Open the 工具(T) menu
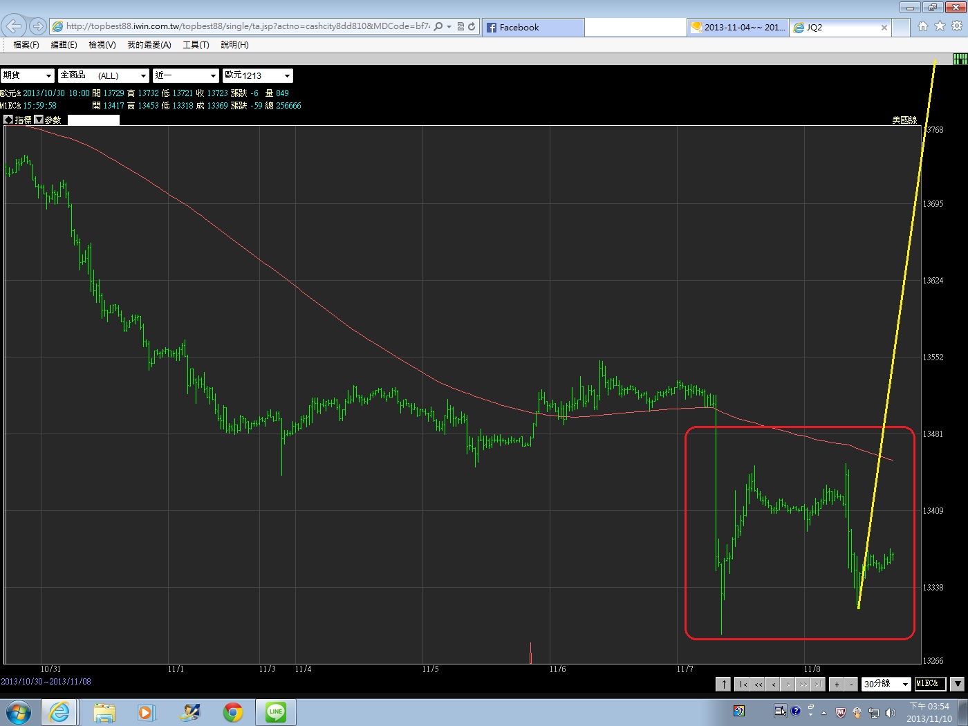The image size is (968, 726). 196,44
